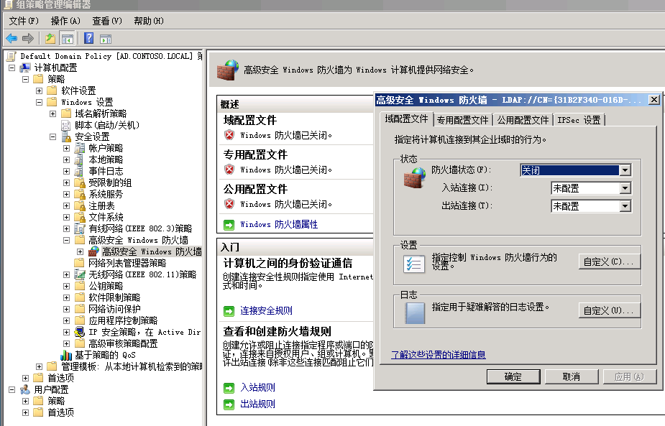Click the Back arrow toolbar icon
Screen dimensions: 665x426
(x=12, y=39)
